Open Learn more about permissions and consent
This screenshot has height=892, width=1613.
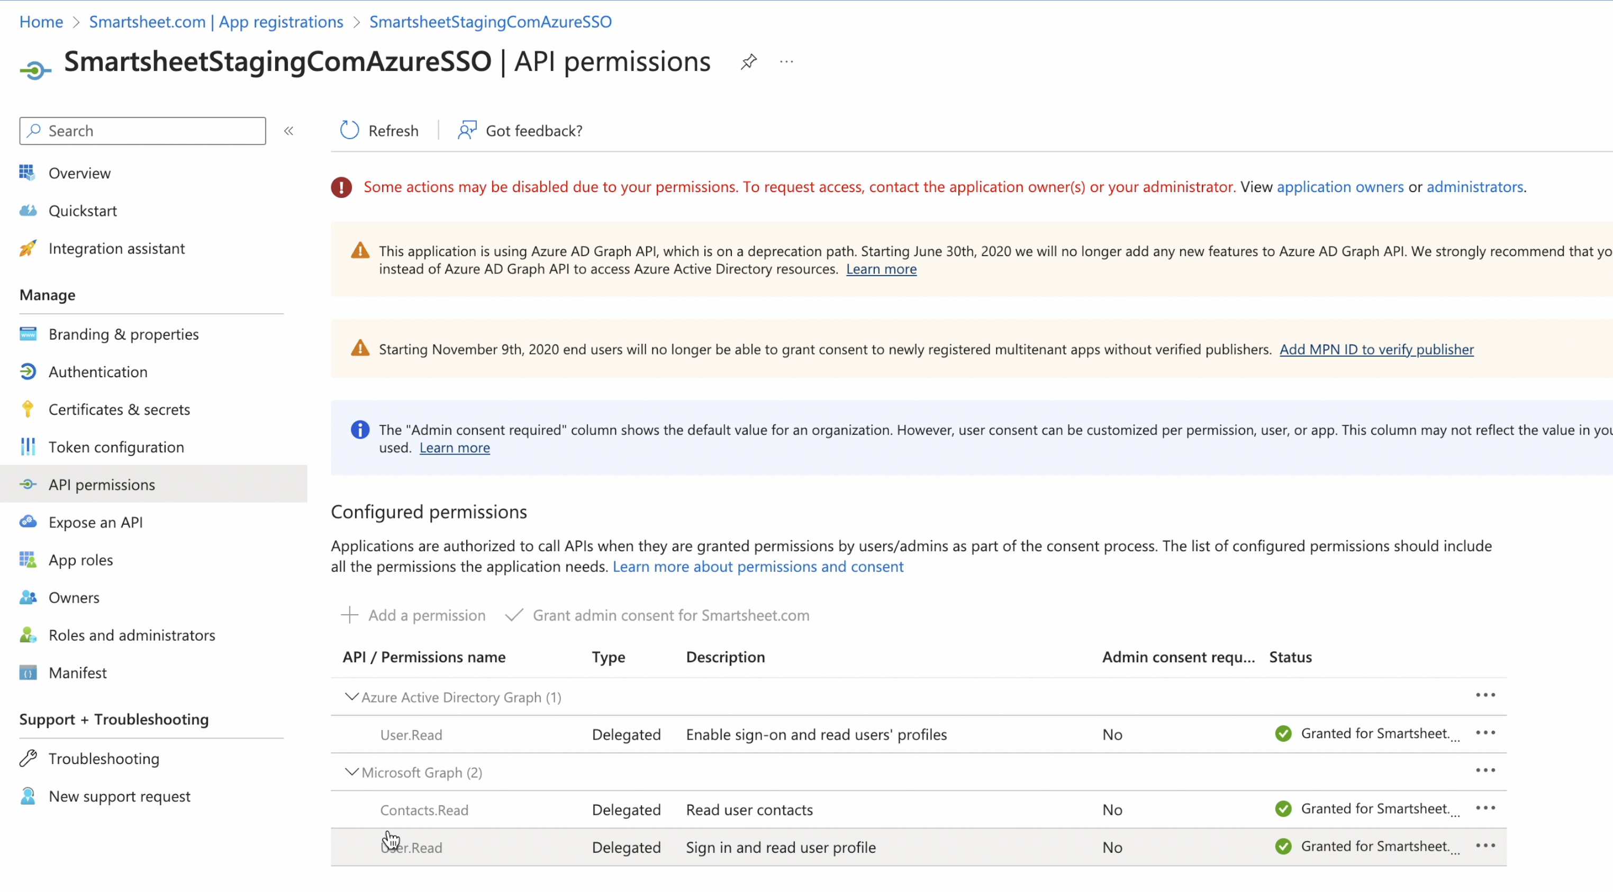[x=758, y=566]
